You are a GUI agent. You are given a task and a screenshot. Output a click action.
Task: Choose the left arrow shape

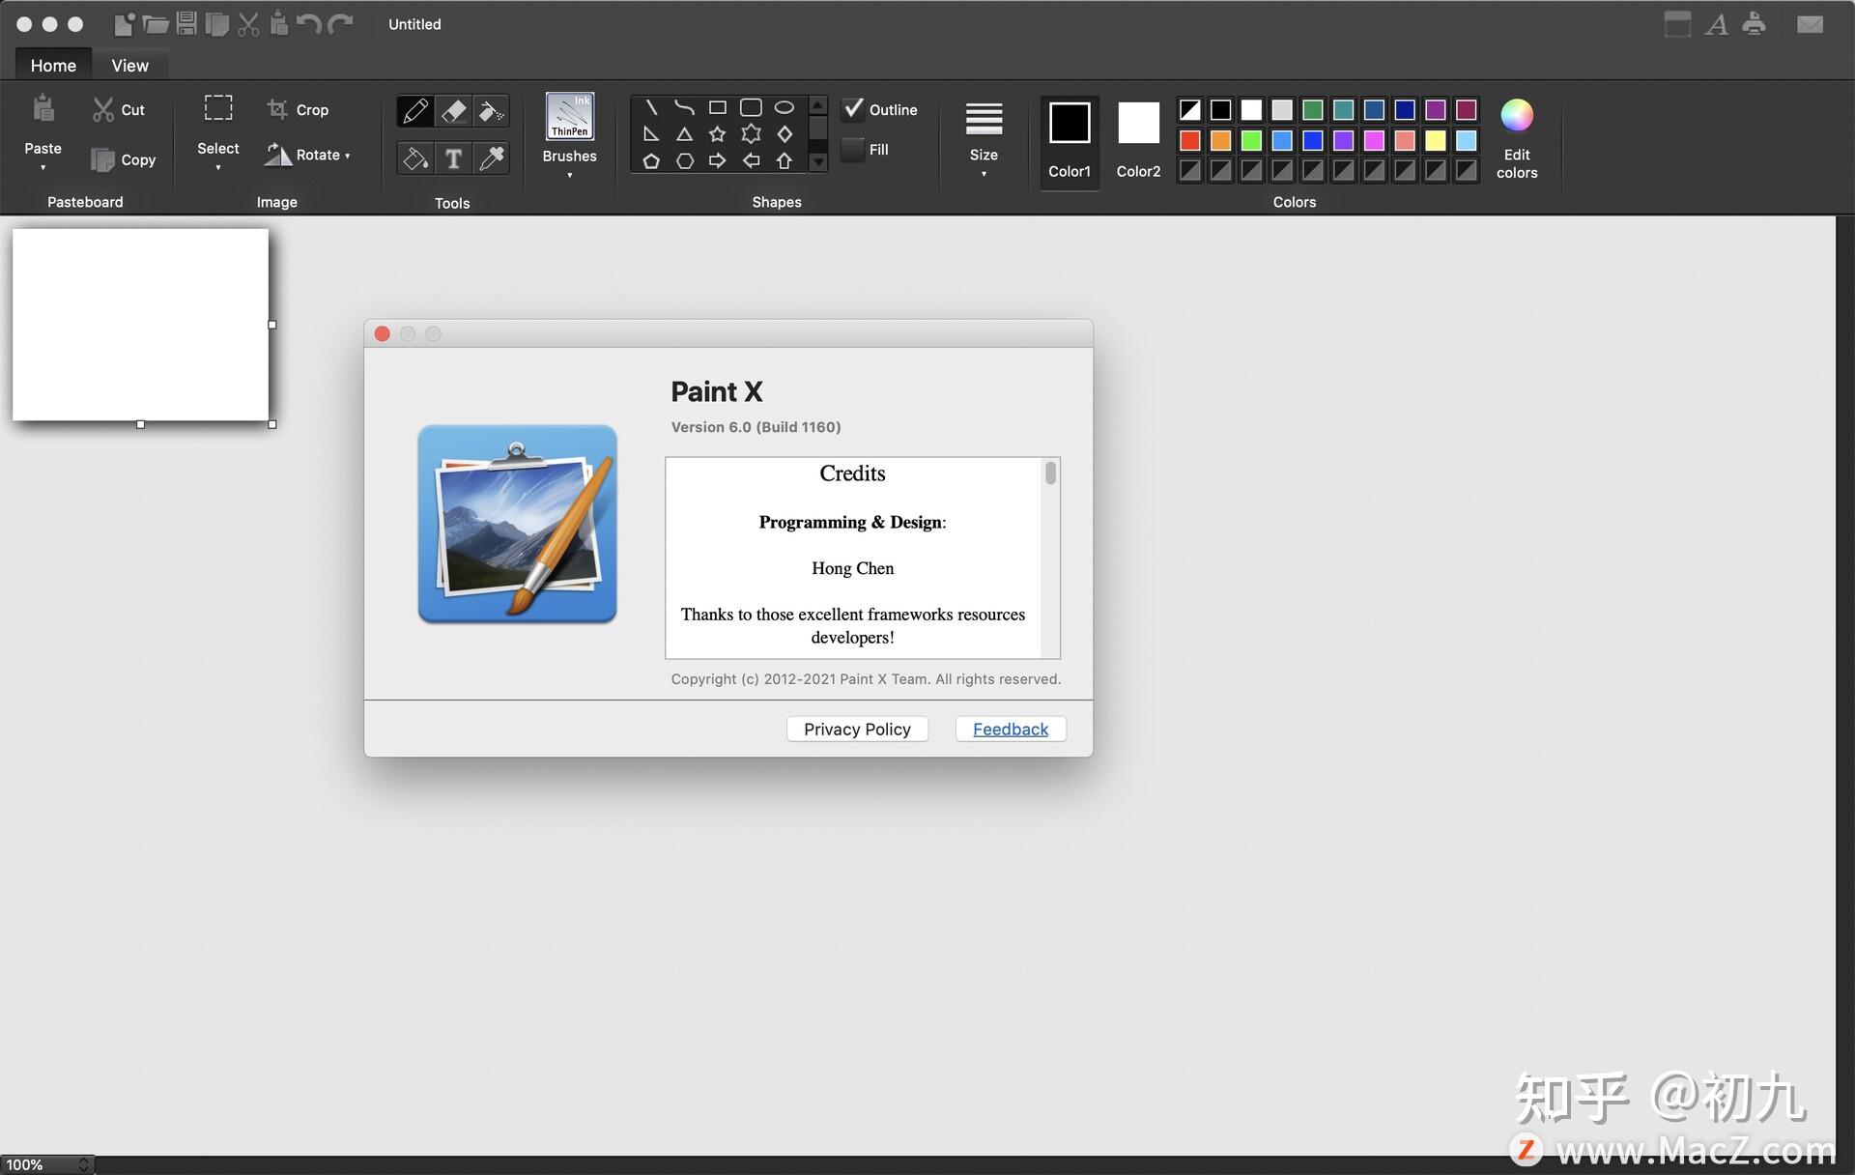[x=751, y=161]
